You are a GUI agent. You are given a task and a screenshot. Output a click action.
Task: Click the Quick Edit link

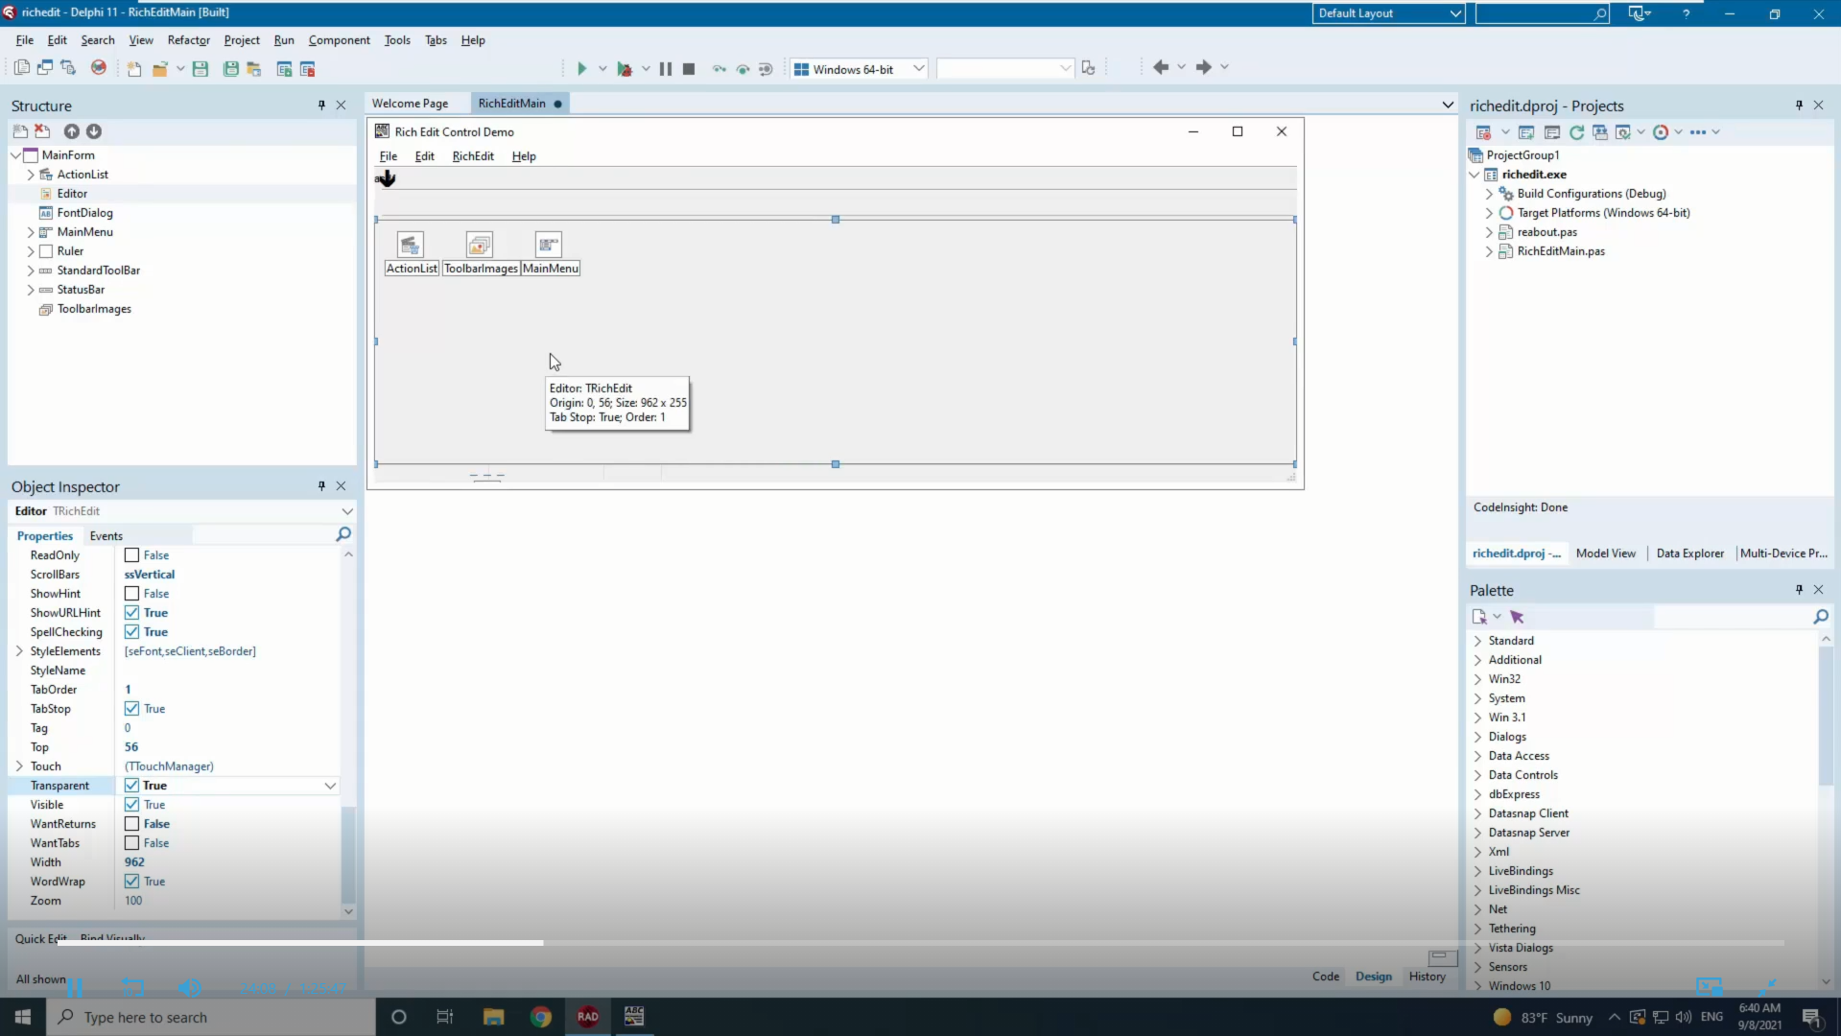pos(41,939)
